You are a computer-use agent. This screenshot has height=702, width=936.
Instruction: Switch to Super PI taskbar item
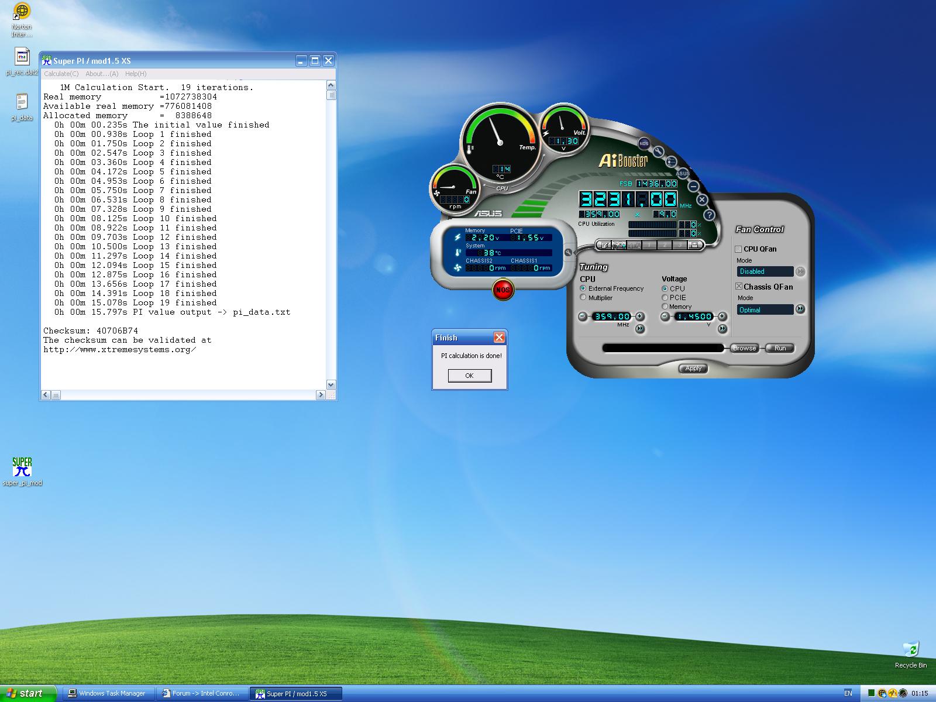click(x=296, y=693)
